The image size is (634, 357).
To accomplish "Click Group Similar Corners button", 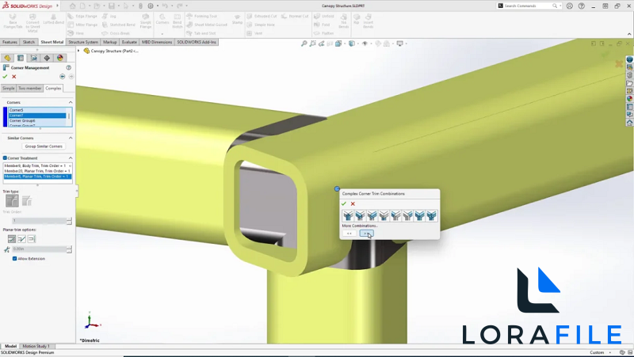I will [44, 146].
